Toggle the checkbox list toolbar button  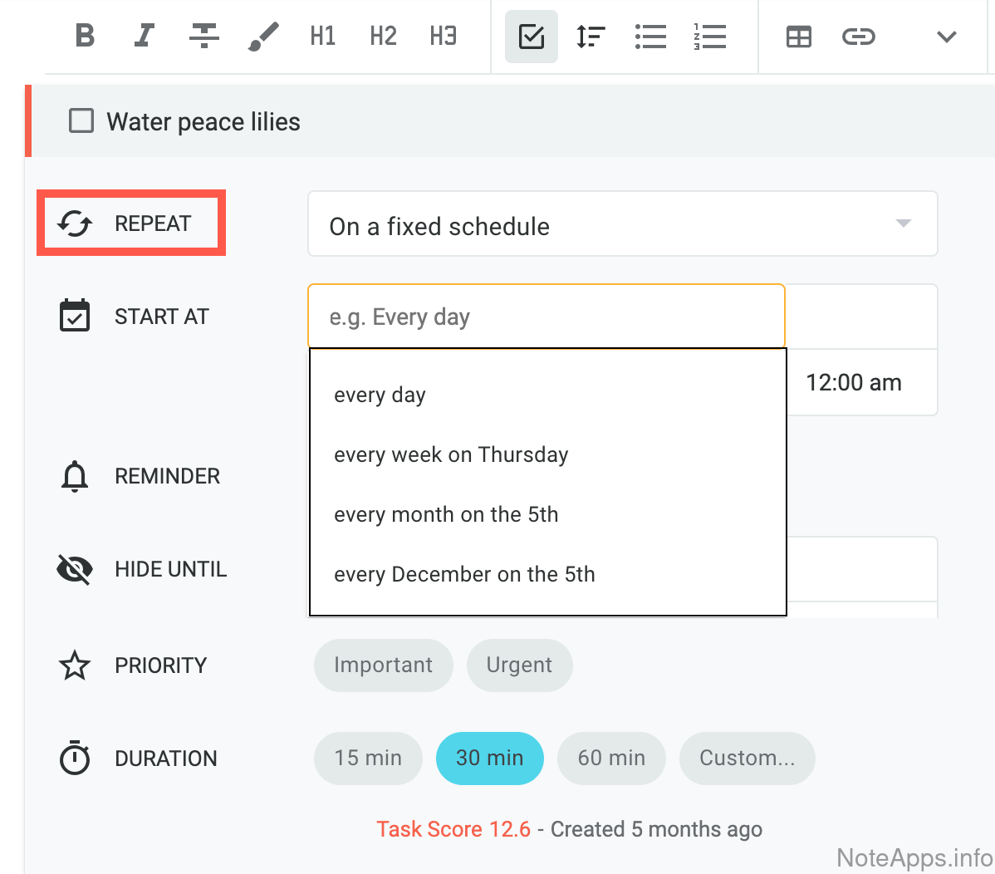pyautogui.click(x=531, y=37)
